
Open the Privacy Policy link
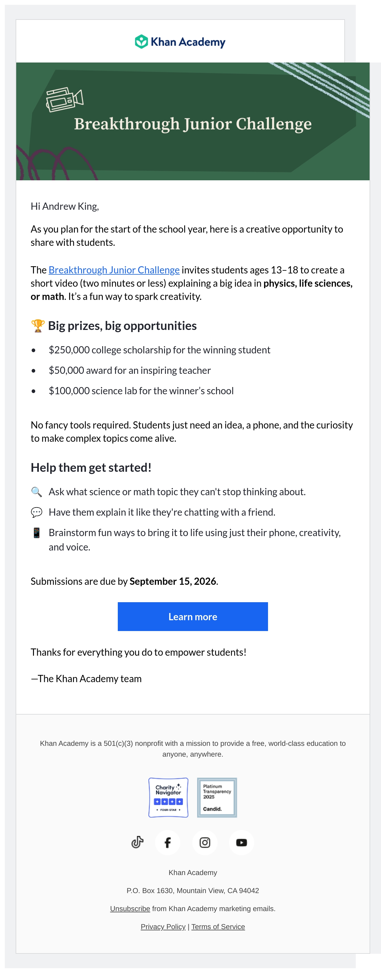[163, 926]
